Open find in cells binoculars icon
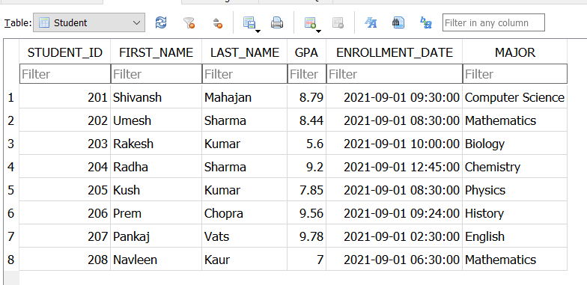Screen dimensions: 587x285 tap(398, 22)
